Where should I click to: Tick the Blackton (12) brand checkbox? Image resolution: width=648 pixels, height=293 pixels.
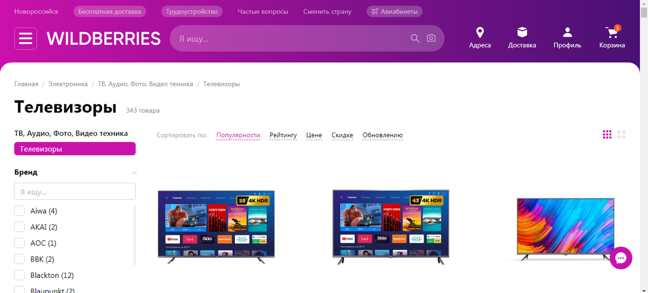19,275
